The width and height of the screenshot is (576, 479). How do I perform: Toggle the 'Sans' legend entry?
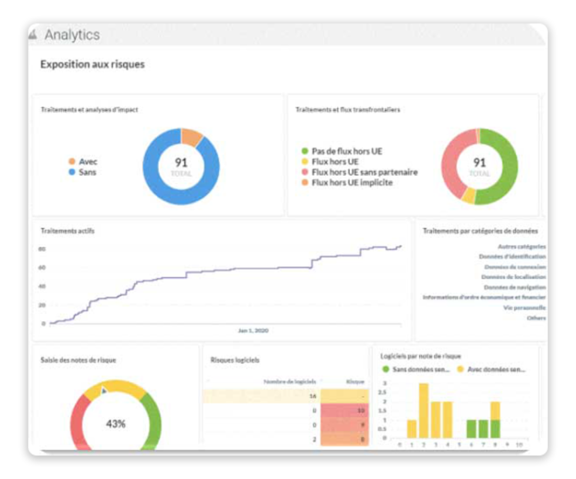click(x=82, y=172)
